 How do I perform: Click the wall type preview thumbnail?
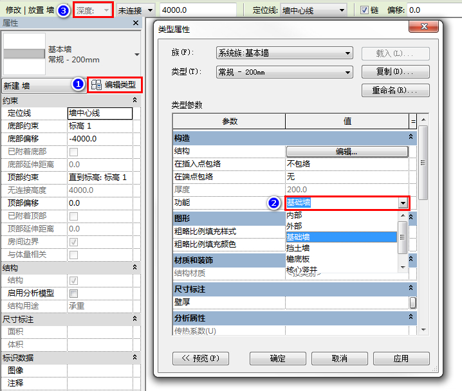[x=24, y=54]
